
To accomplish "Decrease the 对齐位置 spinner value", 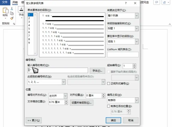I will coord(103,97).
